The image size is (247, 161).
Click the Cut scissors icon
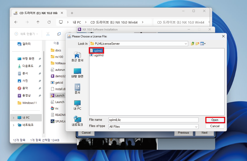coord(48,34)
